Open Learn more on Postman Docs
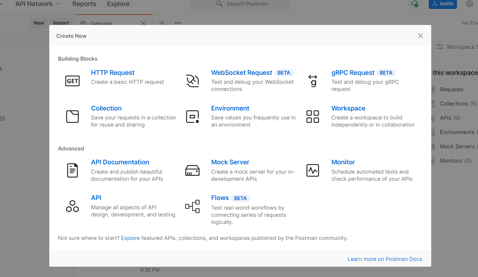Image resolution: width=478 pixels, height=277 pixels. click(x=385, y=259)
